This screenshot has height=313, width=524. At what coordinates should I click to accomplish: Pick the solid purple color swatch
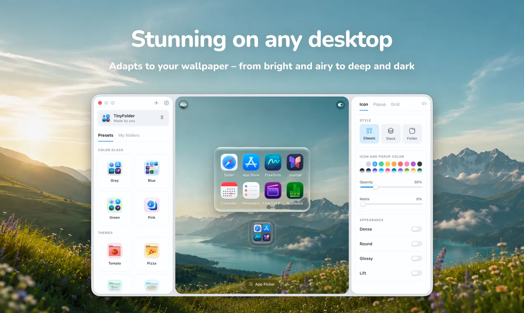[413, 164]
